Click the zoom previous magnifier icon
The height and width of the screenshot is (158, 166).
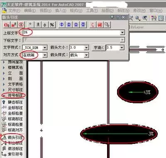click(x=145, y=18)
